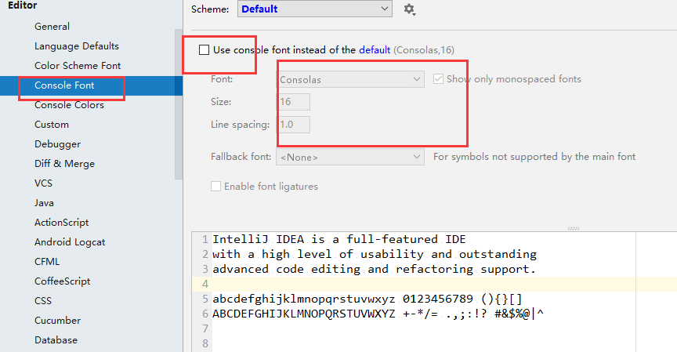Screen dimensions: 677x352
Task: Click the preview pane resize grip handle
Action: [x=573, y=228]
